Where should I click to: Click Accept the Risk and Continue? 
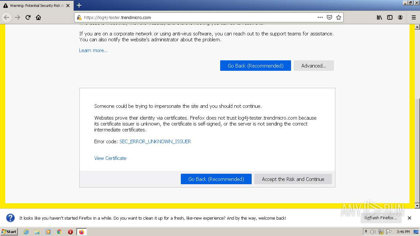coord(293,179)
